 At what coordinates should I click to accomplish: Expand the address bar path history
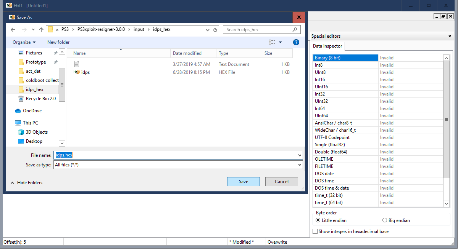pos(208,30)
